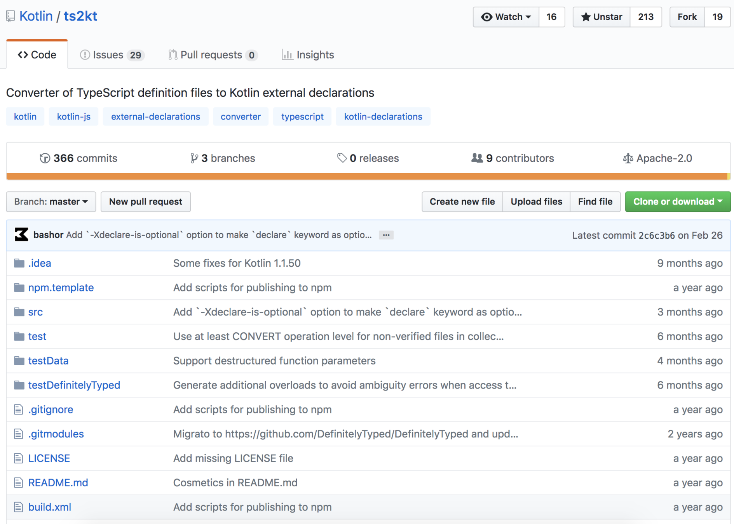View the 366 commits
The height and width of the screenshot is (524, 734).
pos(78,158)
